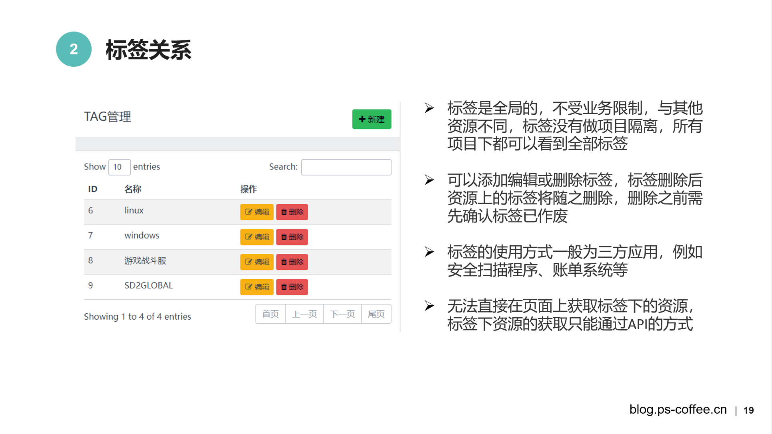
Task: Click the teal number 2 circle badge
Action: [74, 49]
